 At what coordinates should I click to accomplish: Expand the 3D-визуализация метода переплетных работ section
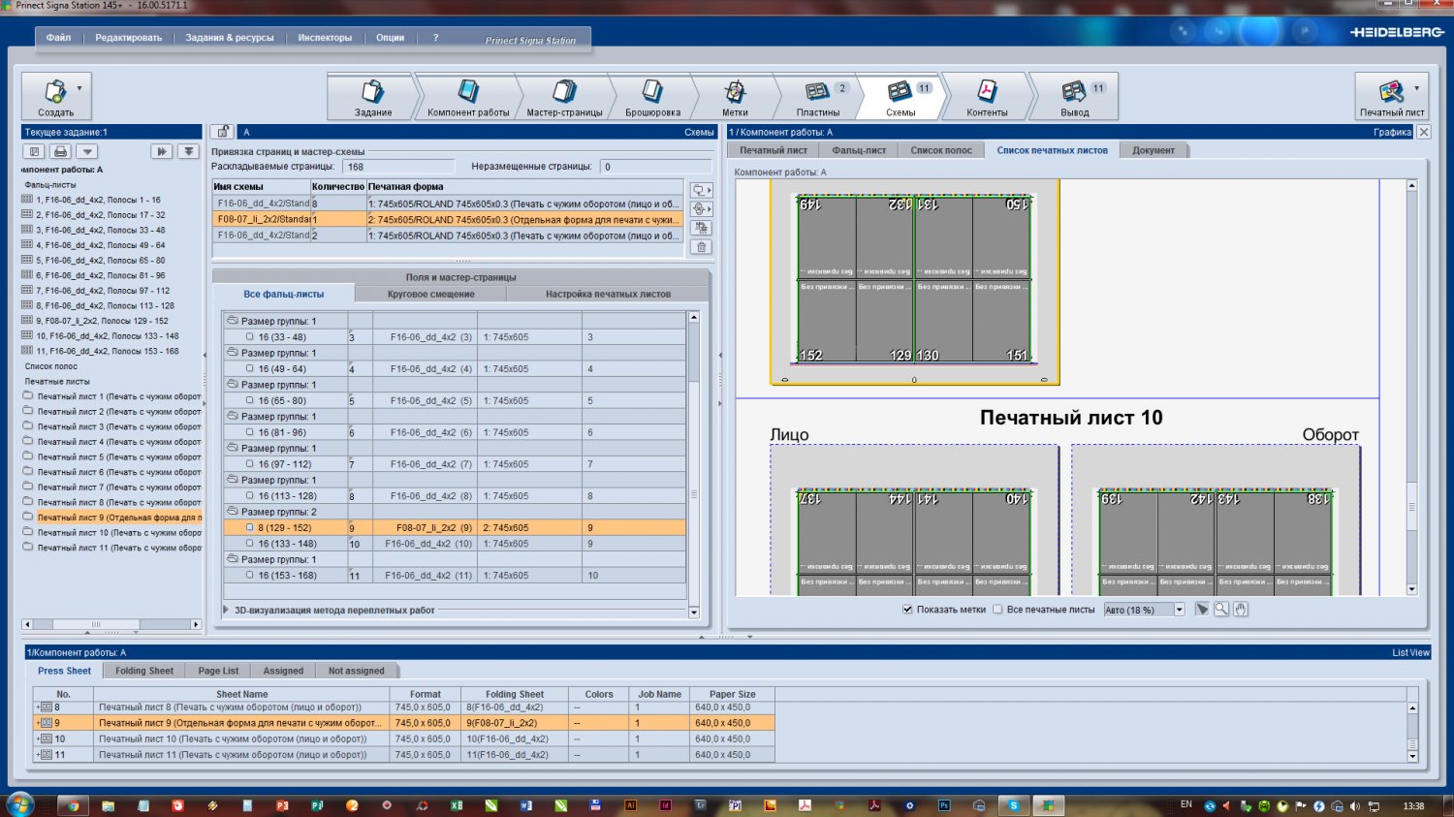227,611
